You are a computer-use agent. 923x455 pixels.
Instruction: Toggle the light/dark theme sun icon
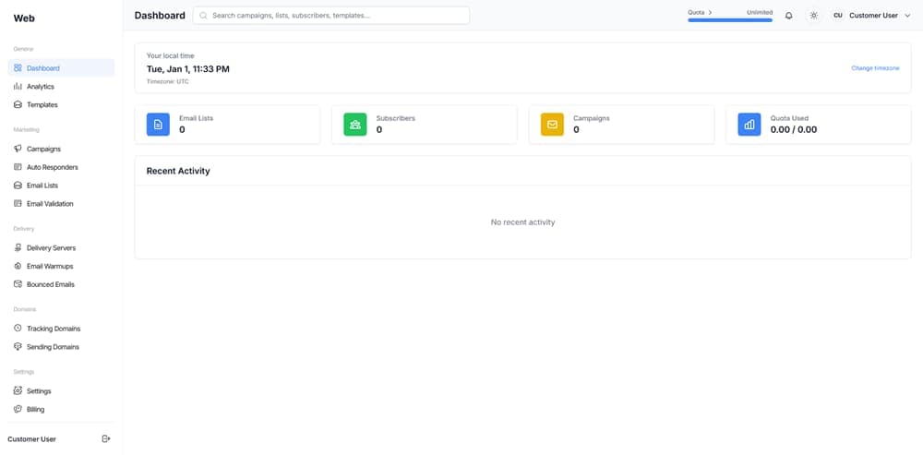(813, 16)
